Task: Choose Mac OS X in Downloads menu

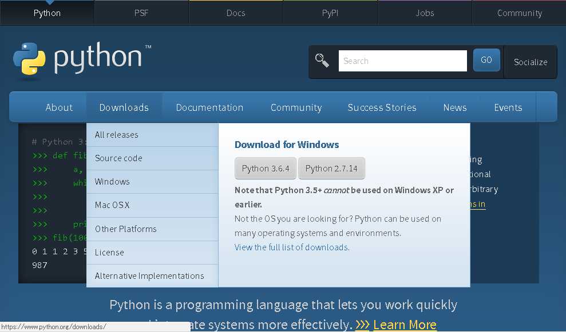Action: coord(152,205)
